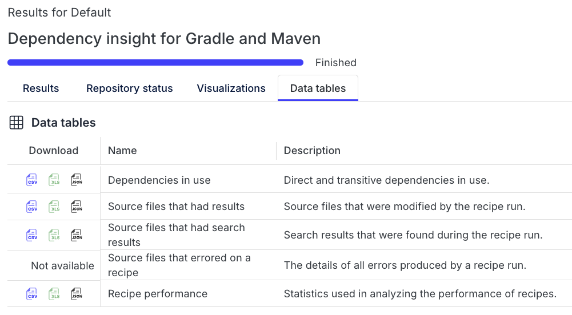Select the Data tables tab

pos(318,88)
